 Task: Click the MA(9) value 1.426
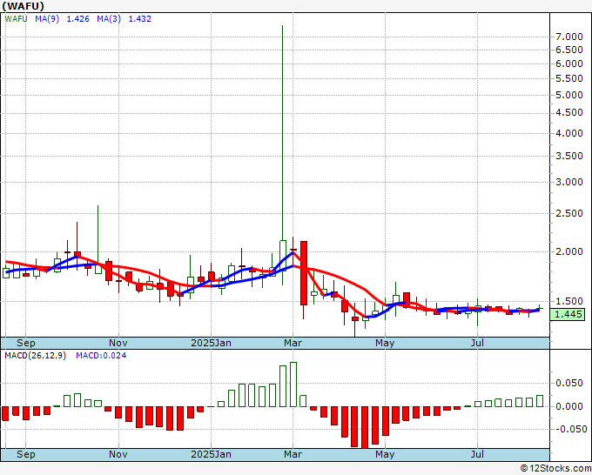(77, 19)
